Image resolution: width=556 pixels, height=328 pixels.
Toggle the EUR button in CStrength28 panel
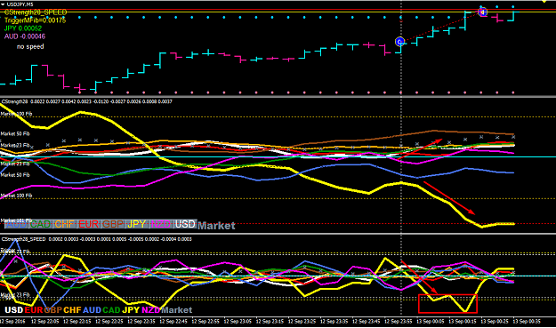(x=89, y=224)
